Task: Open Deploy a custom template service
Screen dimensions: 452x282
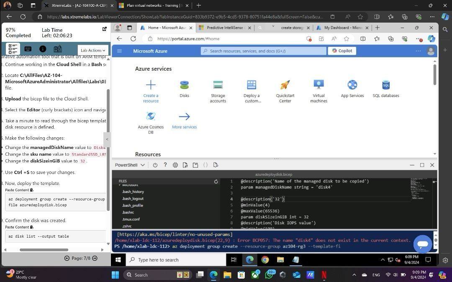Action: [252, 85]
